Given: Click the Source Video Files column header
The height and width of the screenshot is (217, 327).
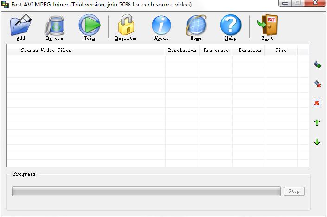Looking at the screenshot, I should tap(86, 50).
